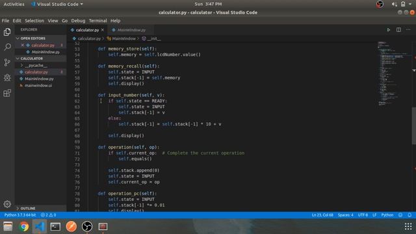416x234 pixels.
Task: Open the Explorer view in activity bar
Action: click(x=7, y=32)
